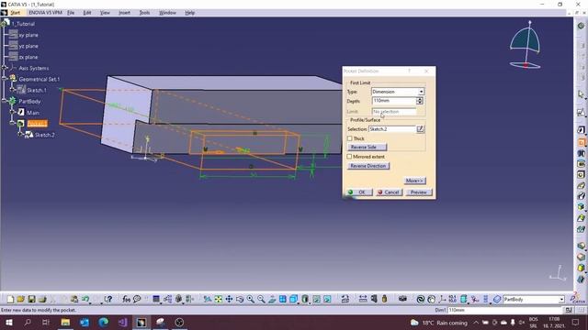Open the File menu
588x330 pixels.
coord(71,13)
